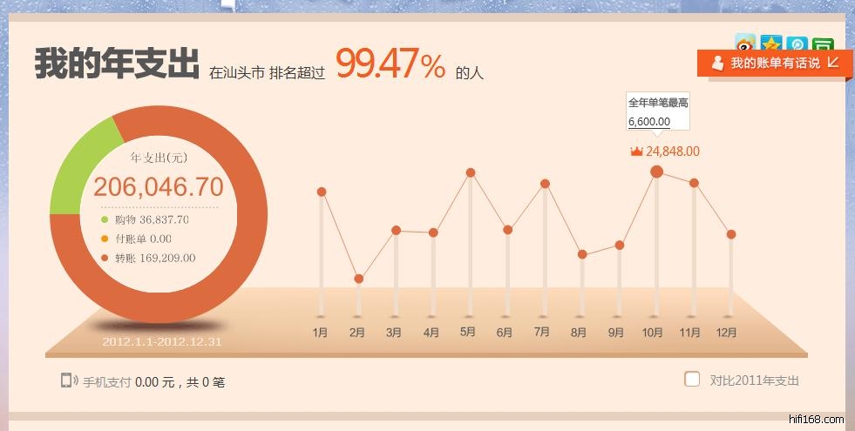Image resolution: width=855 pixels, height=431 pixels.
Task: Select the May data point on chart
Action: (x=471, y=172)
